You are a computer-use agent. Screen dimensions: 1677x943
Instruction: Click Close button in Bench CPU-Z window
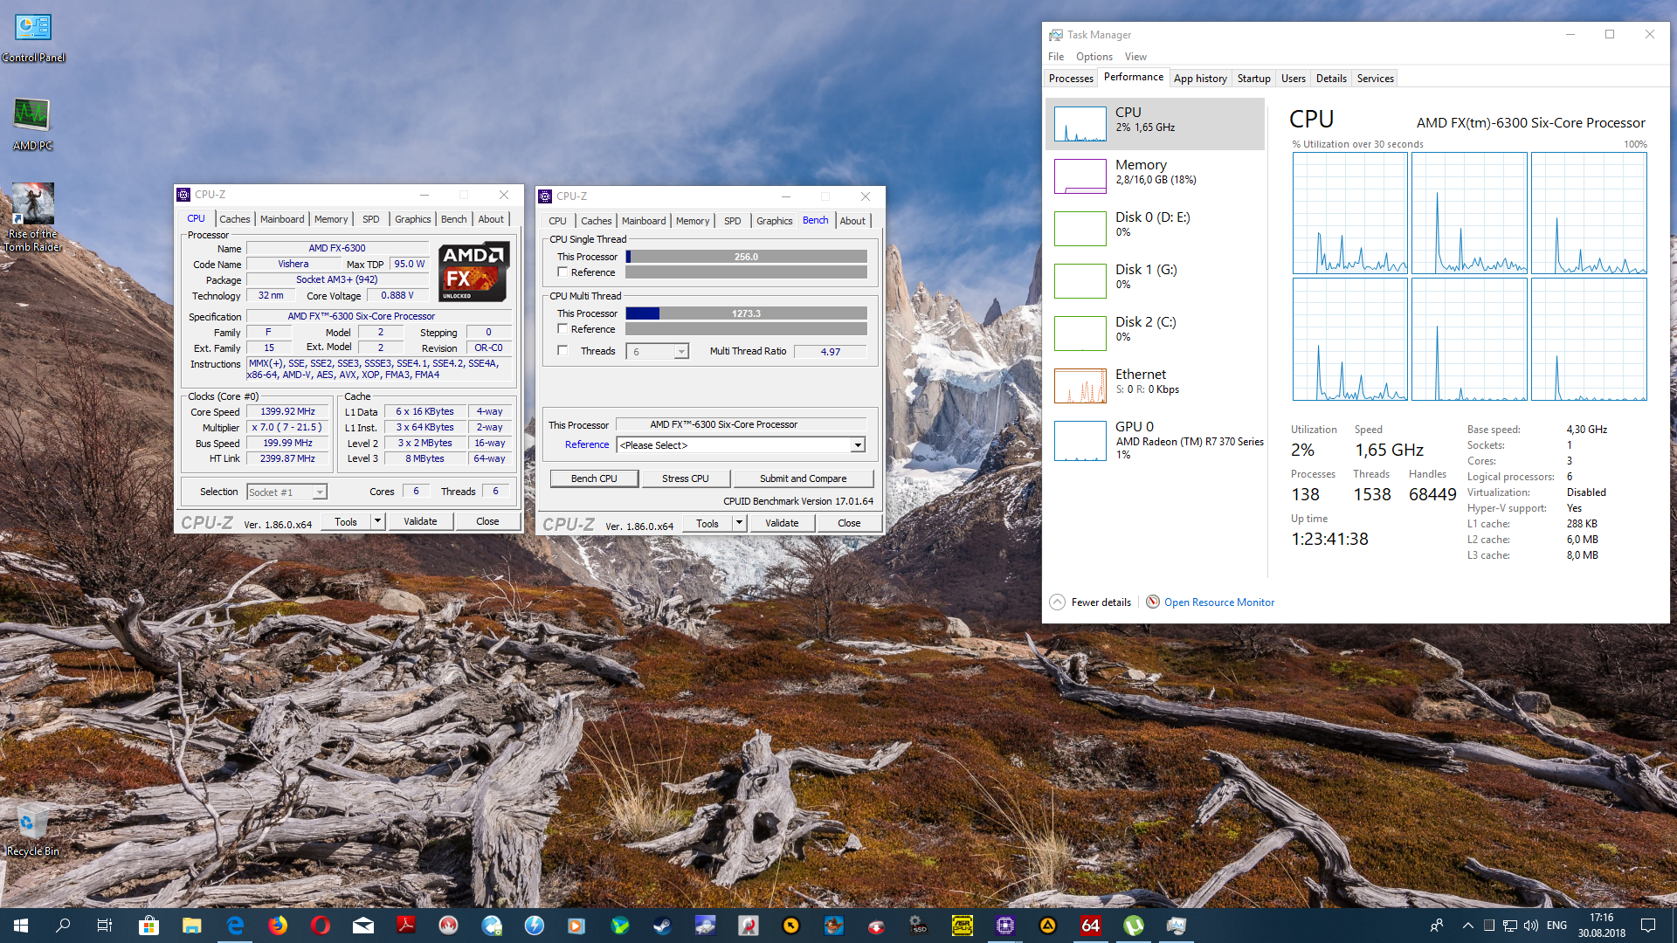(849, 523)
